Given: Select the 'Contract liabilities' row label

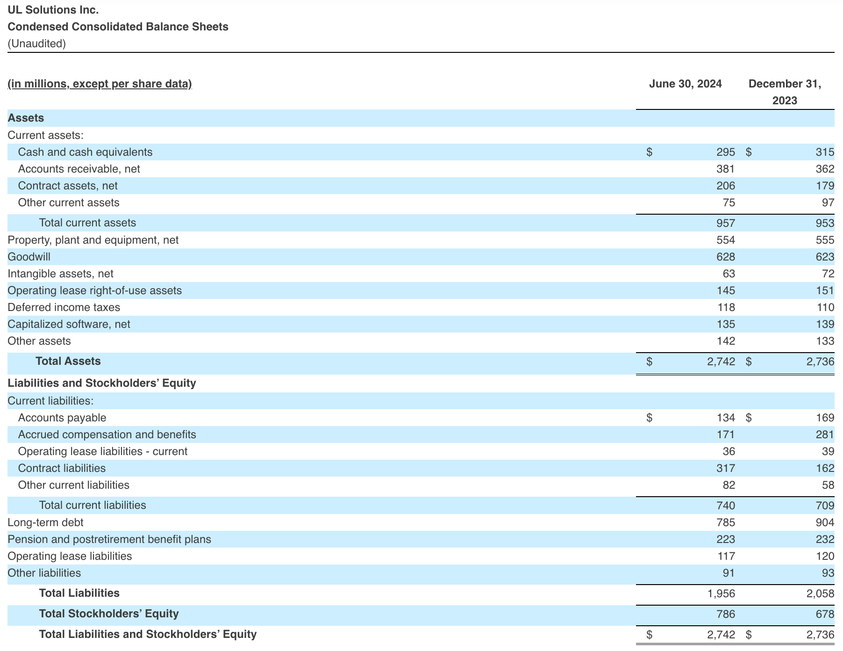Looking at the screenshot, I should point(62,468).
